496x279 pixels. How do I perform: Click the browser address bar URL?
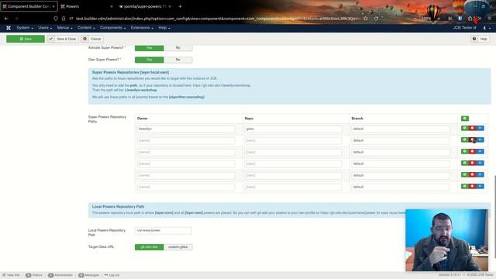pyautogui.click(x=217, y=19)
